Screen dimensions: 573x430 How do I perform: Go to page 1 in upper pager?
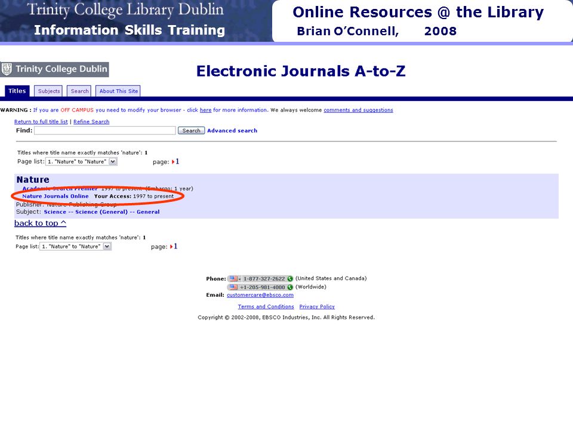(x=177, y=162)
